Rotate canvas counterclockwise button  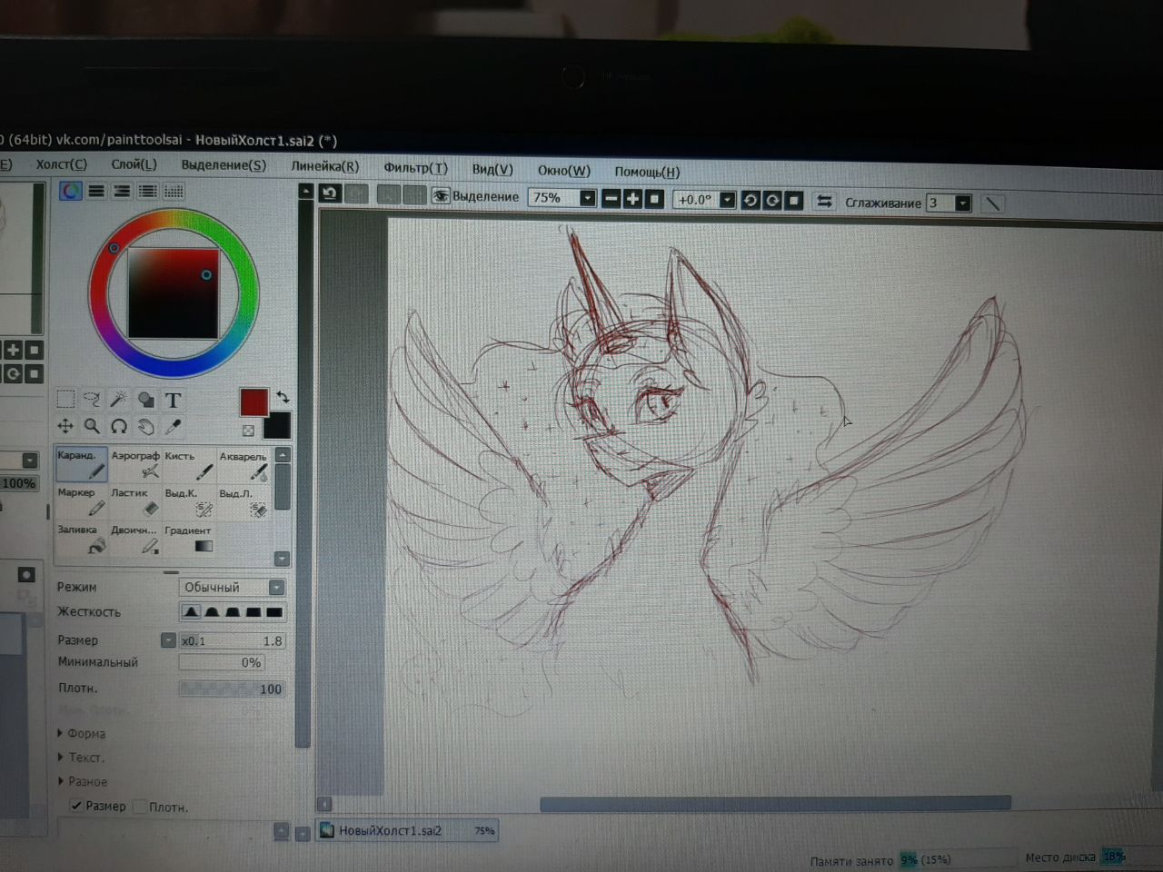750,200
